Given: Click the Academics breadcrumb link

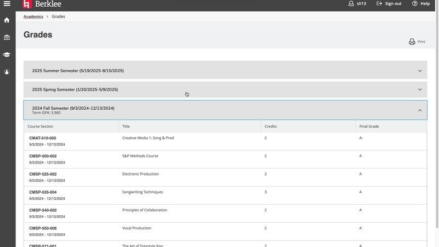Looking at the screenshot, I should pyautogui.click(x=33, y=16).
